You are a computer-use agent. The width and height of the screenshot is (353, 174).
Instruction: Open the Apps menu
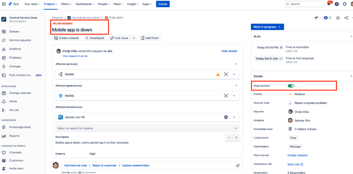point(147,4)
